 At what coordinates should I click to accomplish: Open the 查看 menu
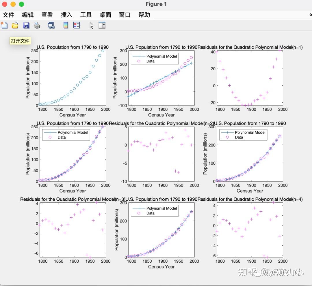tap(47, 15)
